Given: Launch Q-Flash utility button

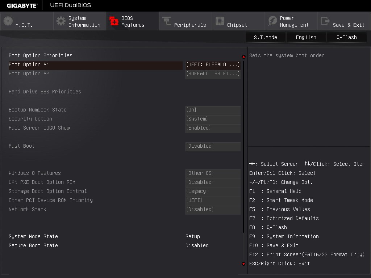Looking at the screenshot, I should coord(347,37).
